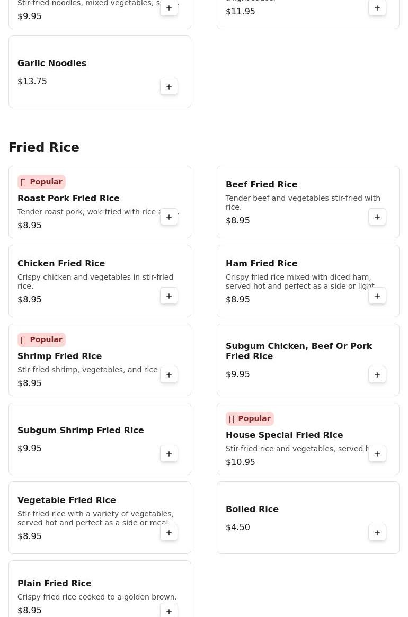Screen dimensions: 408x617
Task: Add Plain Fried Rice to order
Action: pos(169,611)
